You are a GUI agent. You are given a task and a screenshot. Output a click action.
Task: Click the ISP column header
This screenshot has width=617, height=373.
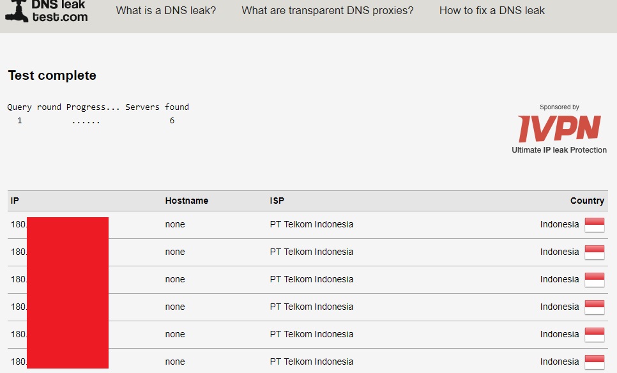pos(277,201)
